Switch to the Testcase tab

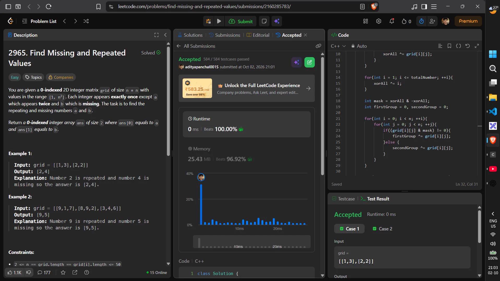344,199
